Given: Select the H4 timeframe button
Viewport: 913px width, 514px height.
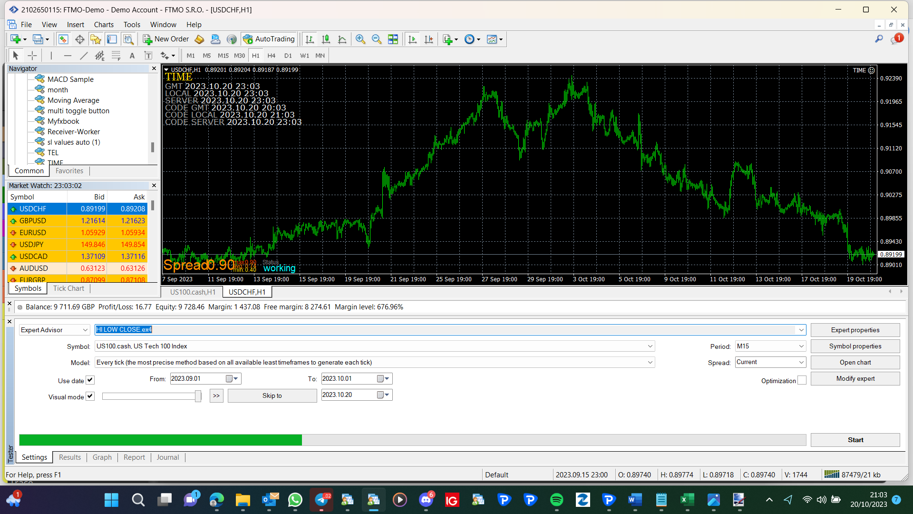Looking at the screenshot, I should click(272, 56).
